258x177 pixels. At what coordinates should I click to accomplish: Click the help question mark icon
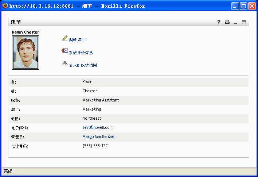tap(219, 22)
